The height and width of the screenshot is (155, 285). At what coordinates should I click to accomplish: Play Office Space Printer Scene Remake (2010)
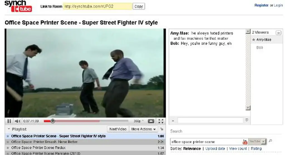[x=85, y=153]
